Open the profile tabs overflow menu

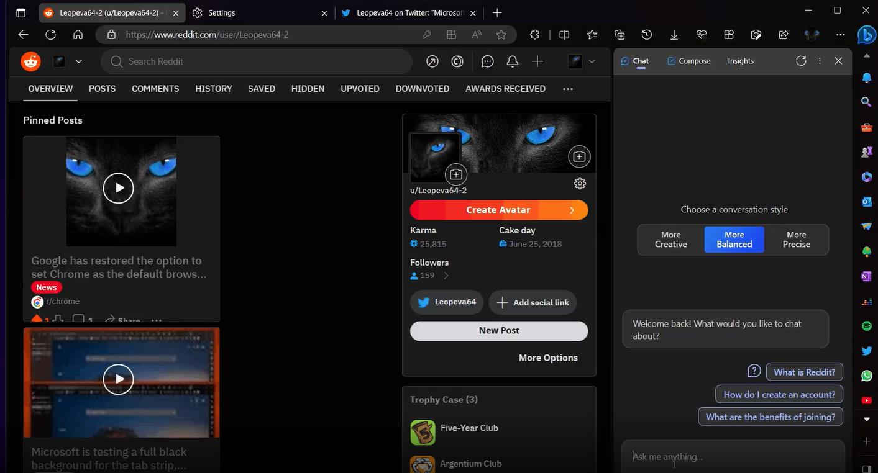567,89
